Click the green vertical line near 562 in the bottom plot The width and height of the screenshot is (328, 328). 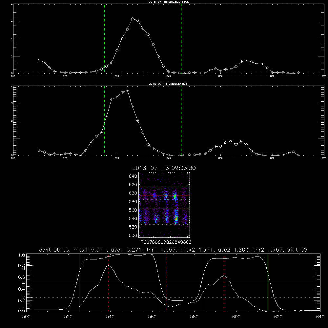coord(158,282)
